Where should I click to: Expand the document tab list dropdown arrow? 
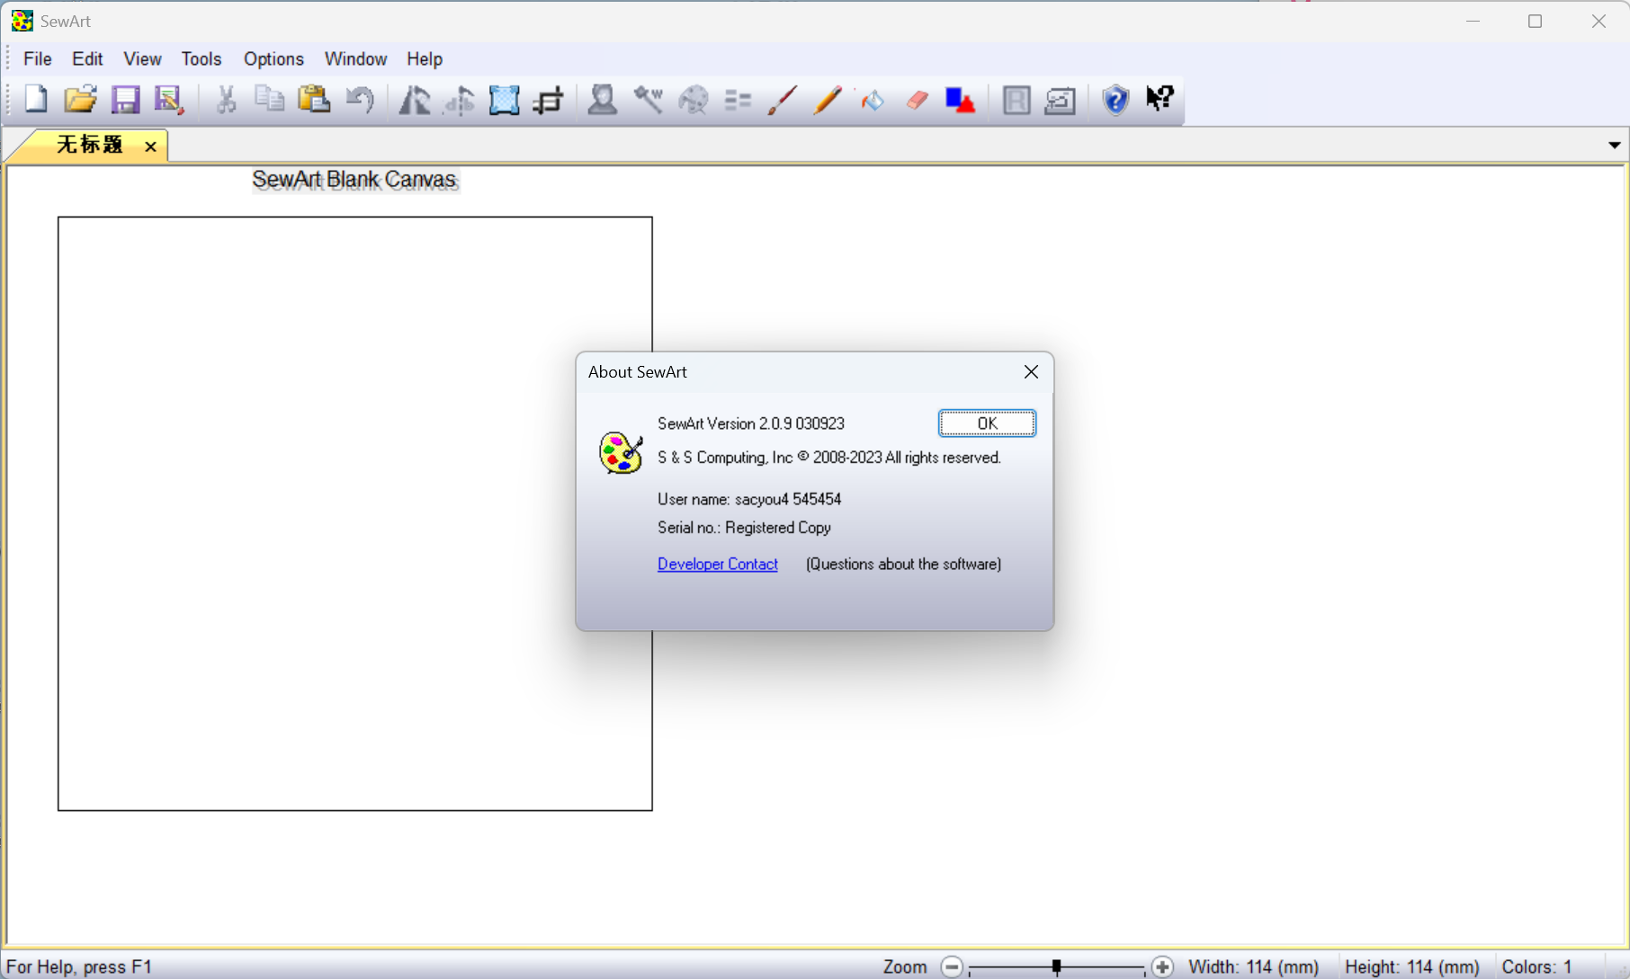[x=1615, y=145]
